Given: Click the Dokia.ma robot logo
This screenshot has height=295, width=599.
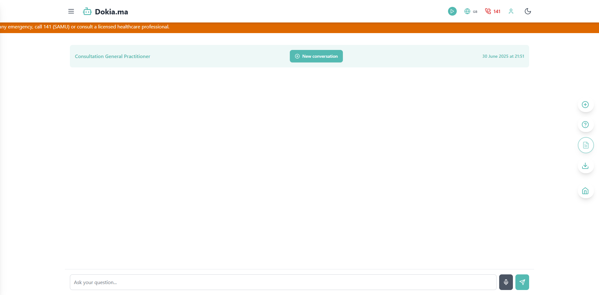Looking at the screenshot, I should point(87,12).
